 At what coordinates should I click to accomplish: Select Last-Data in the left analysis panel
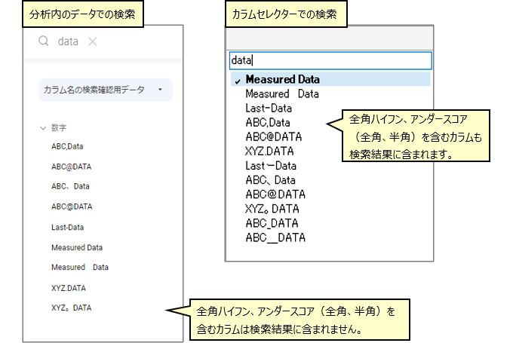tap(68, 227)
